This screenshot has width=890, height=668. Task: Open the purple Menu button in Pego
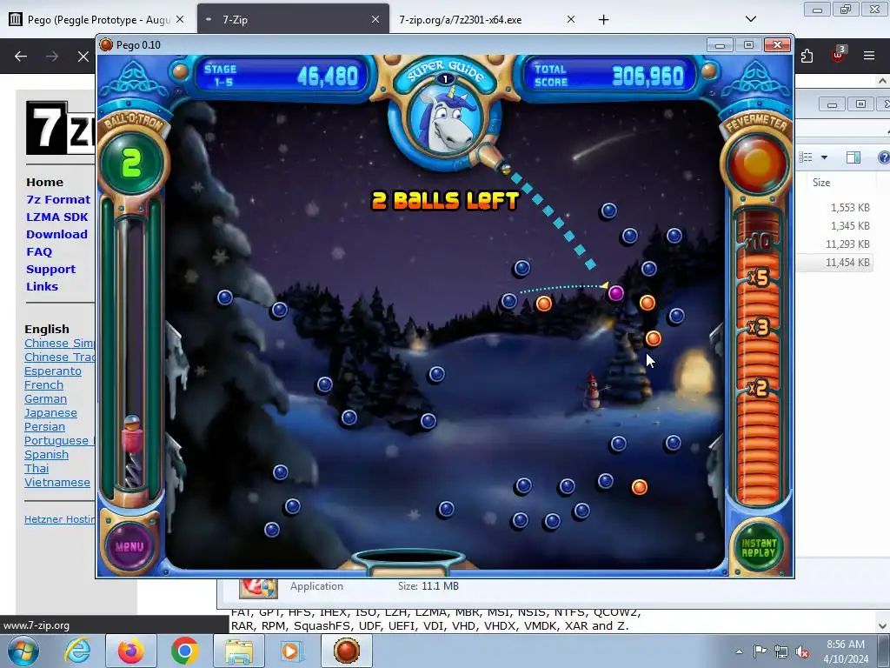coord(130,546)
